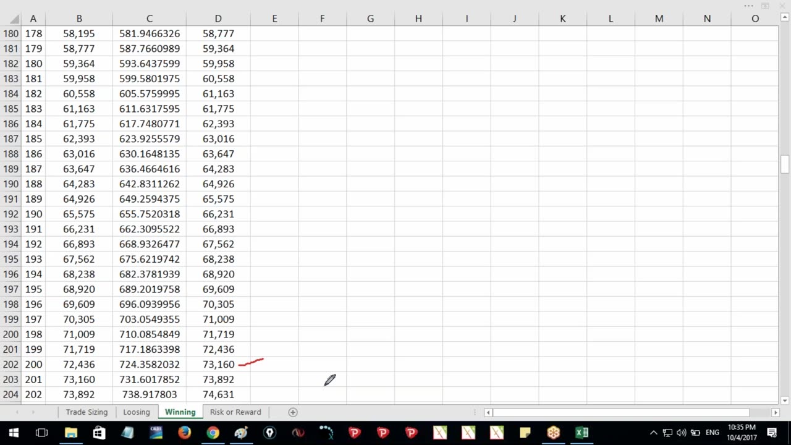Open the CASIO calculator taskbar icon
The image size is (791, 445).
(156, 433)
